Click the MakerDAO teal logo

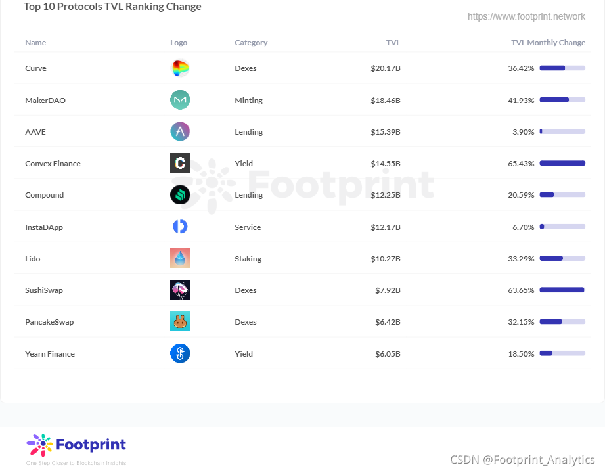click(180, 100)
